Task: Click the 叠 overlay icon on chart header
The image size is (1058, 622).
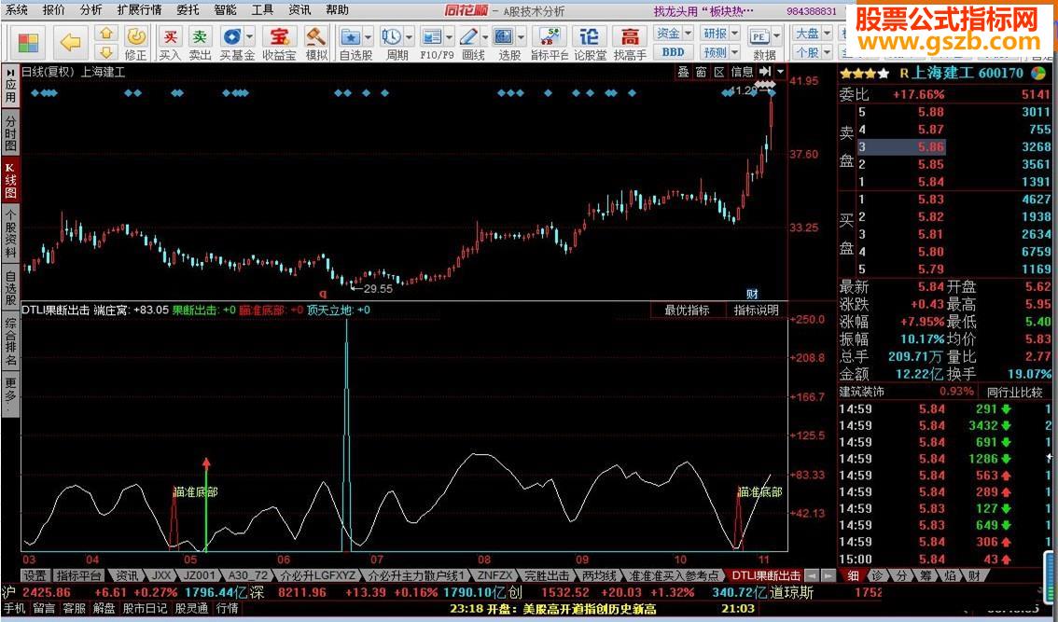Action: 684,72
